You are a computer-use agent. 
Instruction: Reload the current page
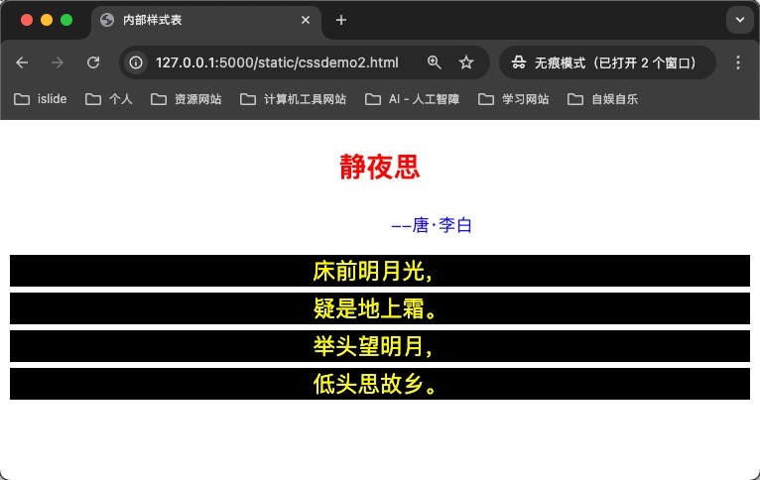click(x=93, y=62)
